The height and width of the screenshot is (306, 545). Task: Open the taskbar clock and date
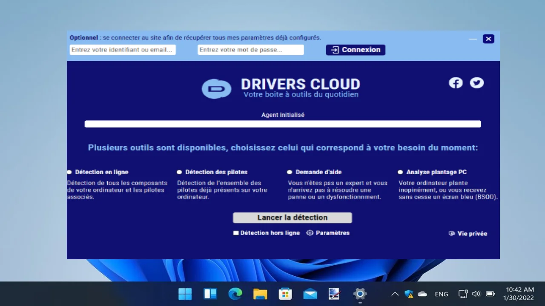(519, 294)
